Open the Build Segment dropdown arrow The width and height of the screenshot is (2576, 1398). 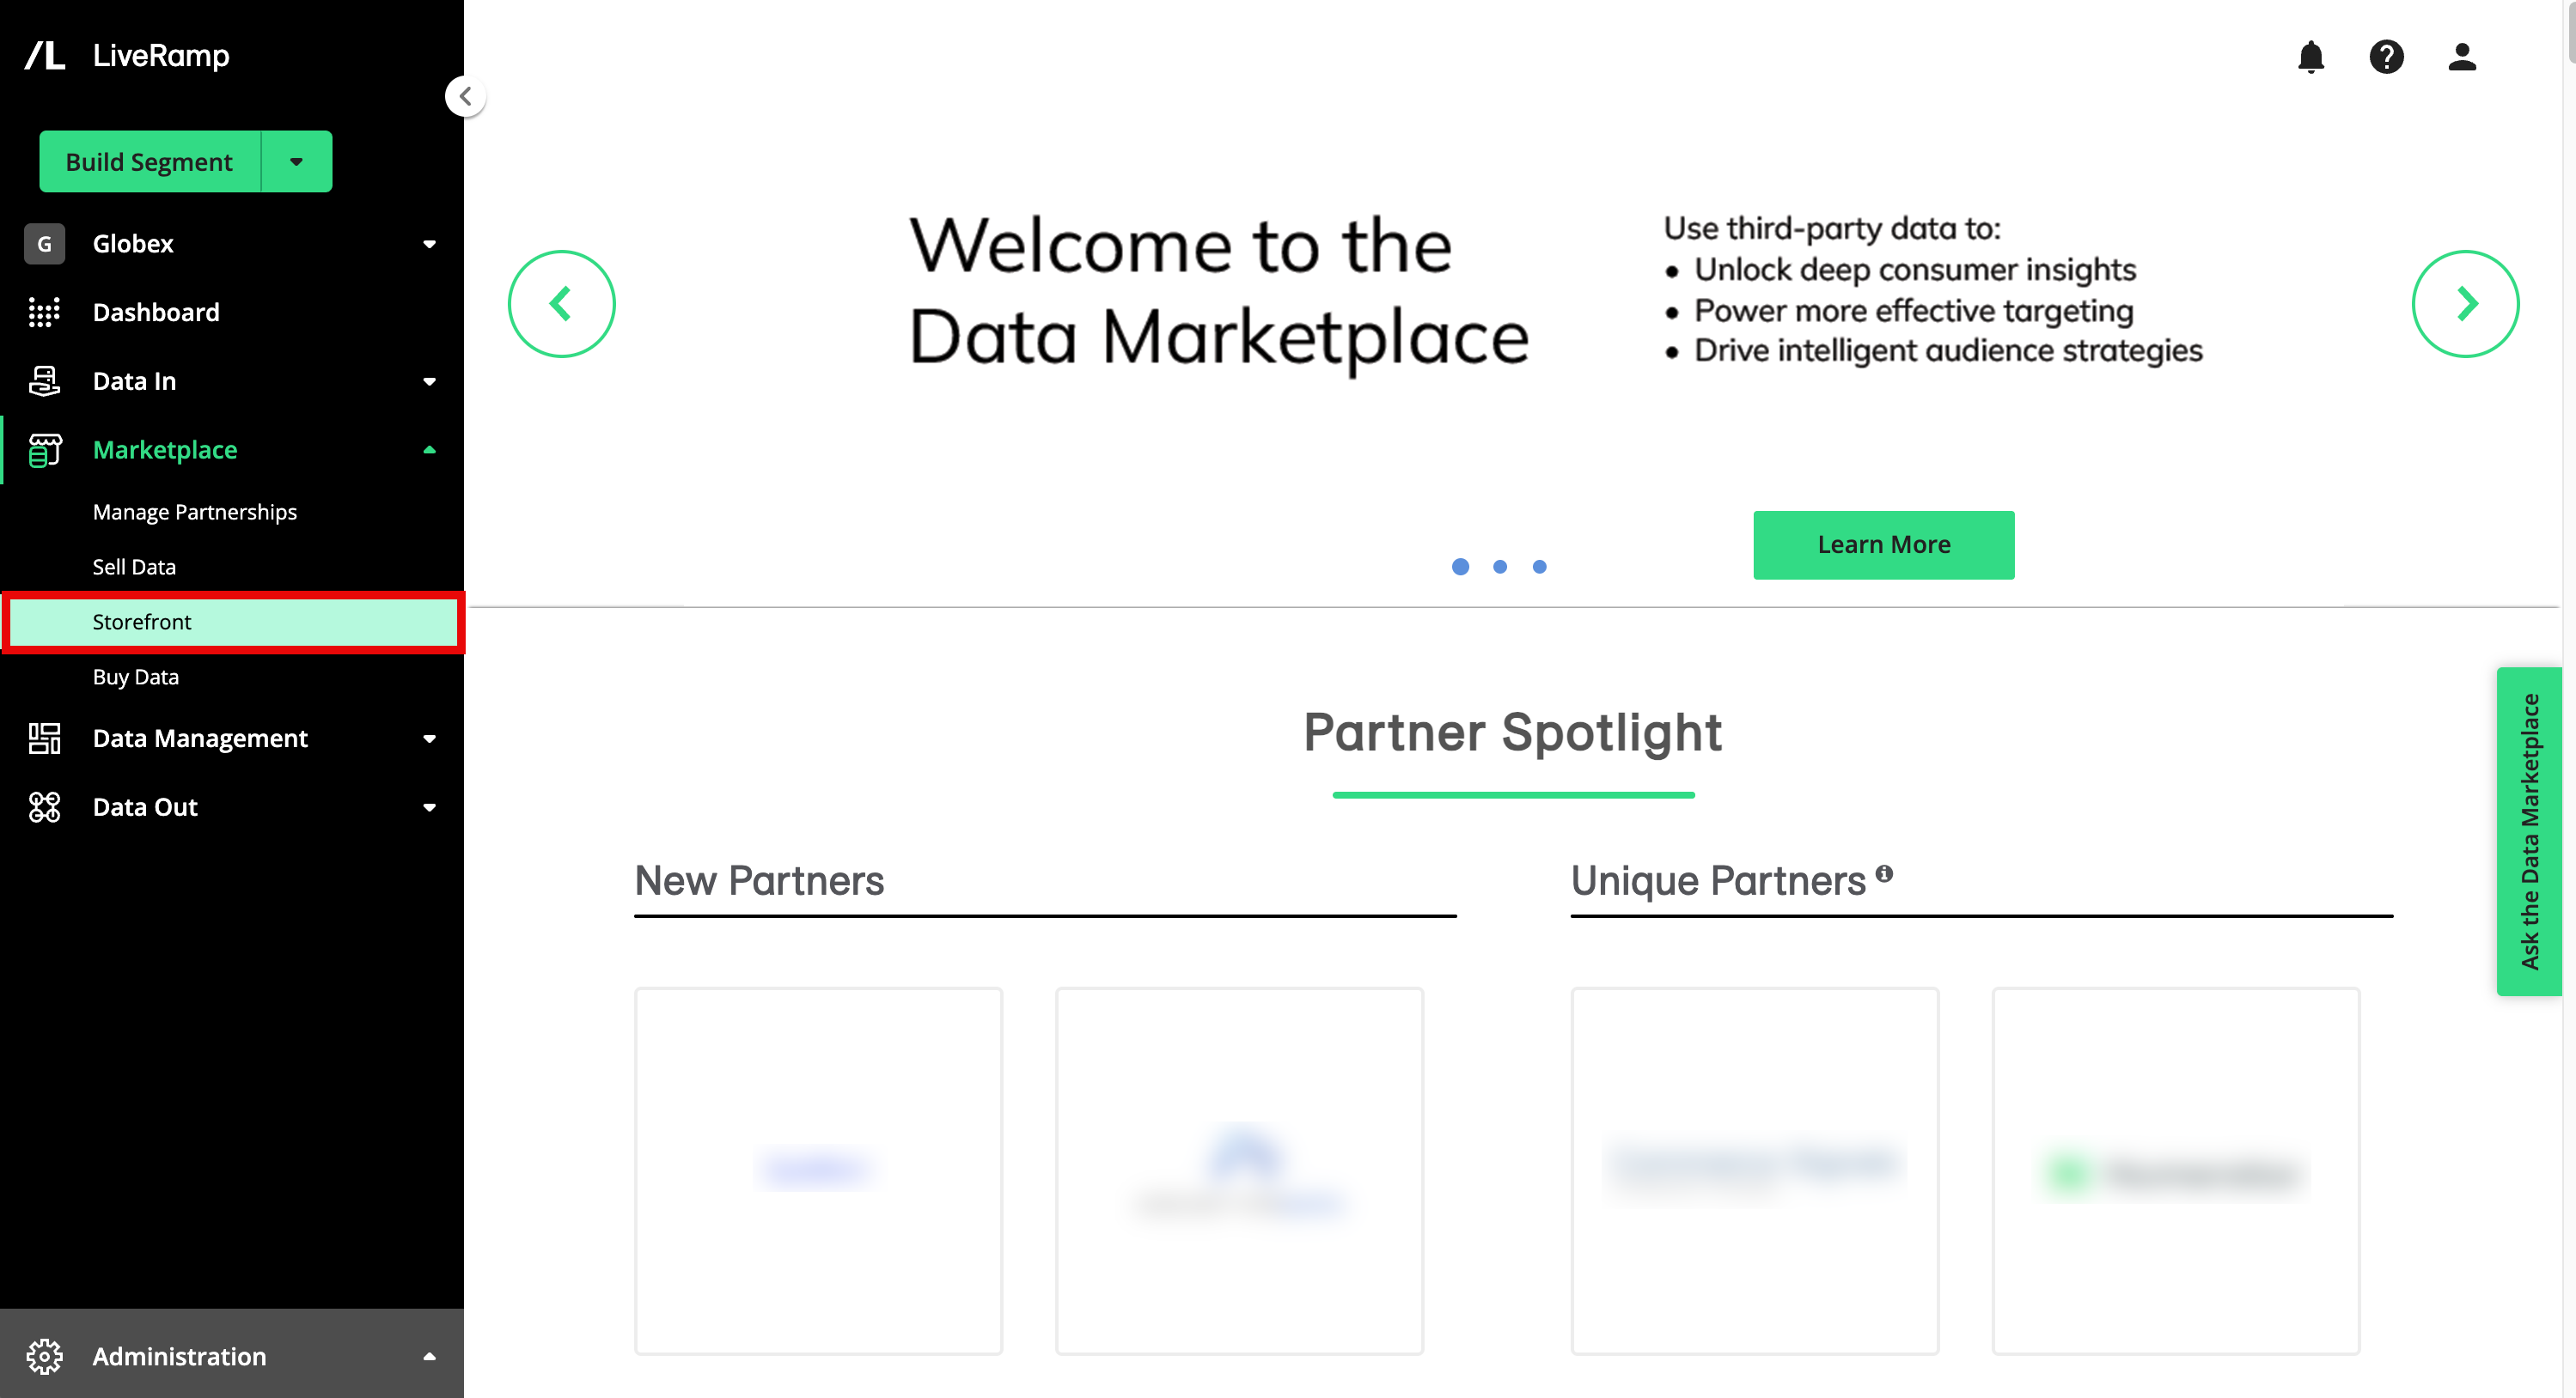click(x=296, y=161)
